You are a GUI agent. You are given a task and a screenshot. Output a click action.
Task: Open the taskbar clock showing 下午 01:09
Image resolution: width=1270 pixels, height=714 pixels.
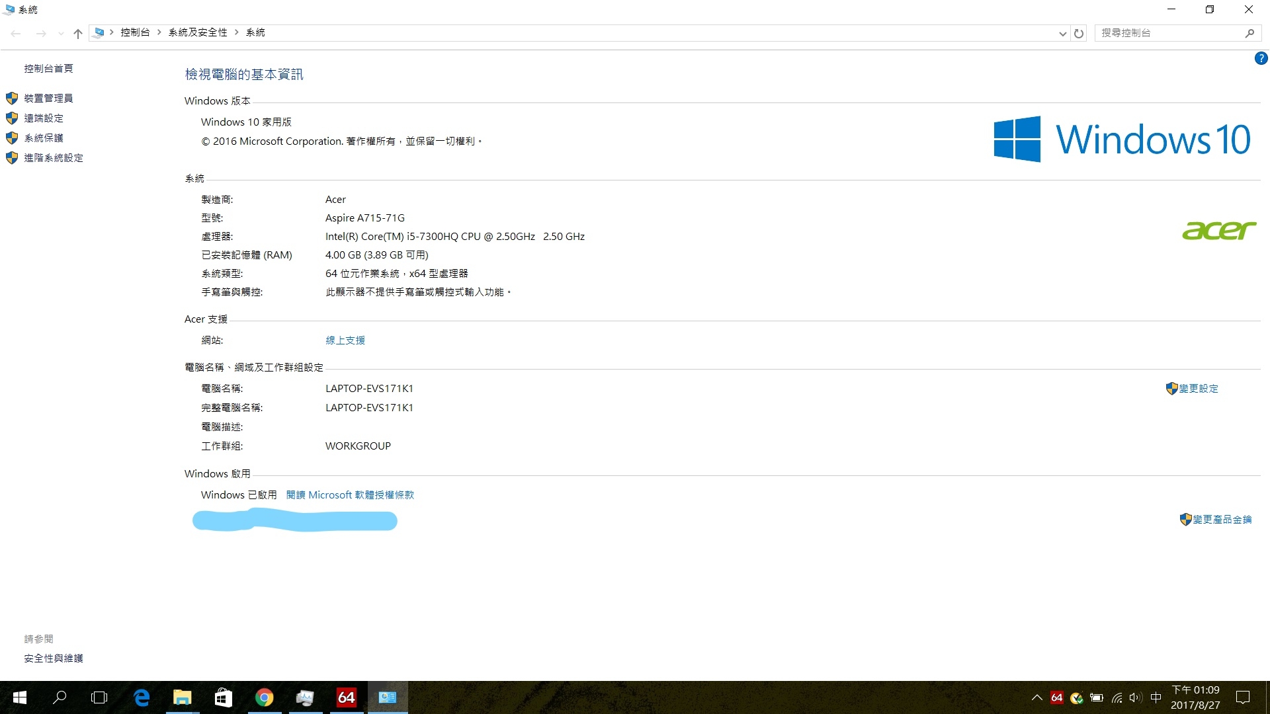tap(1195, 697)
